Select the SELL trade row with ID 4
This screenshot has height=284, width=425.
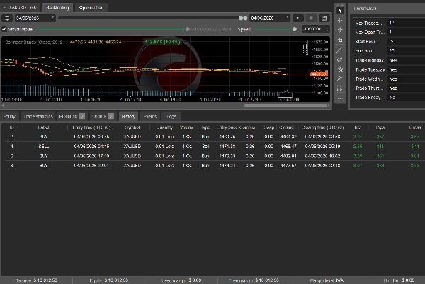[214, 147]
